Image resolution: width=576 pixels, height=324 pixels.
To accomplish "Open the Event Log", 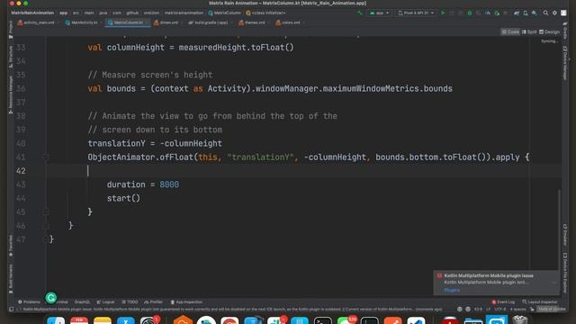I will click(504, 302).
